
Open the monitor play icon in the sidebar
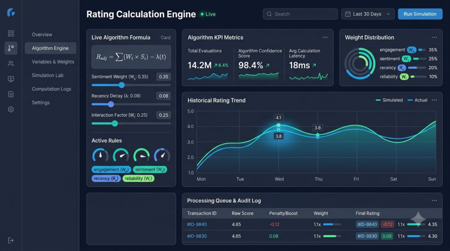click(x=11, y=79)
